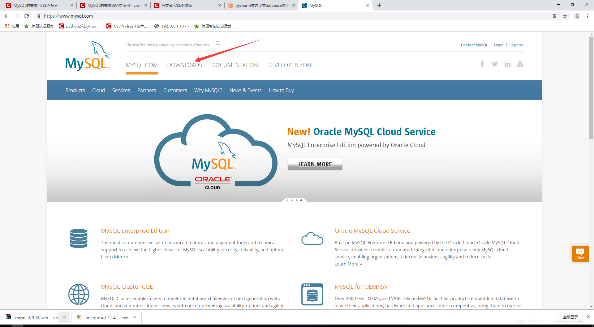Viewport: 594px width, 327px height.
Task: Open the Customers menu item
Action: [175, 90]
